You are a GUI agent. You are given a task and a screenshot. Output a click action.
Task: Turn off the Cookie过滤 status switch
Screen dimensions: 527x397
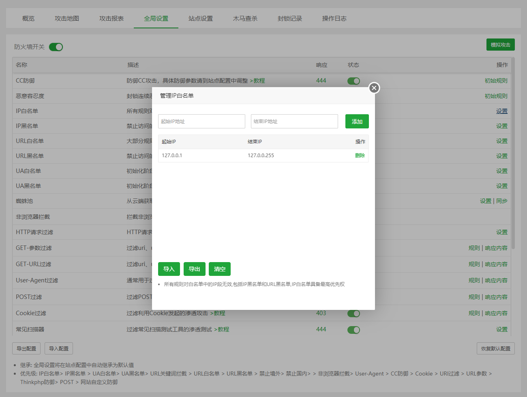point(353,314)
